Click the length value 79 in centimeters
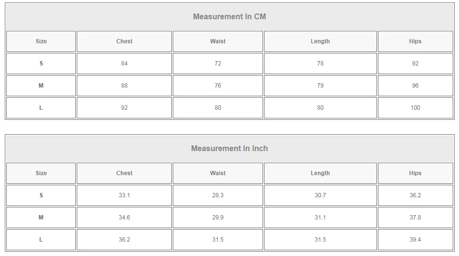Viewport: 459px width, 256px height. point(320,86)
